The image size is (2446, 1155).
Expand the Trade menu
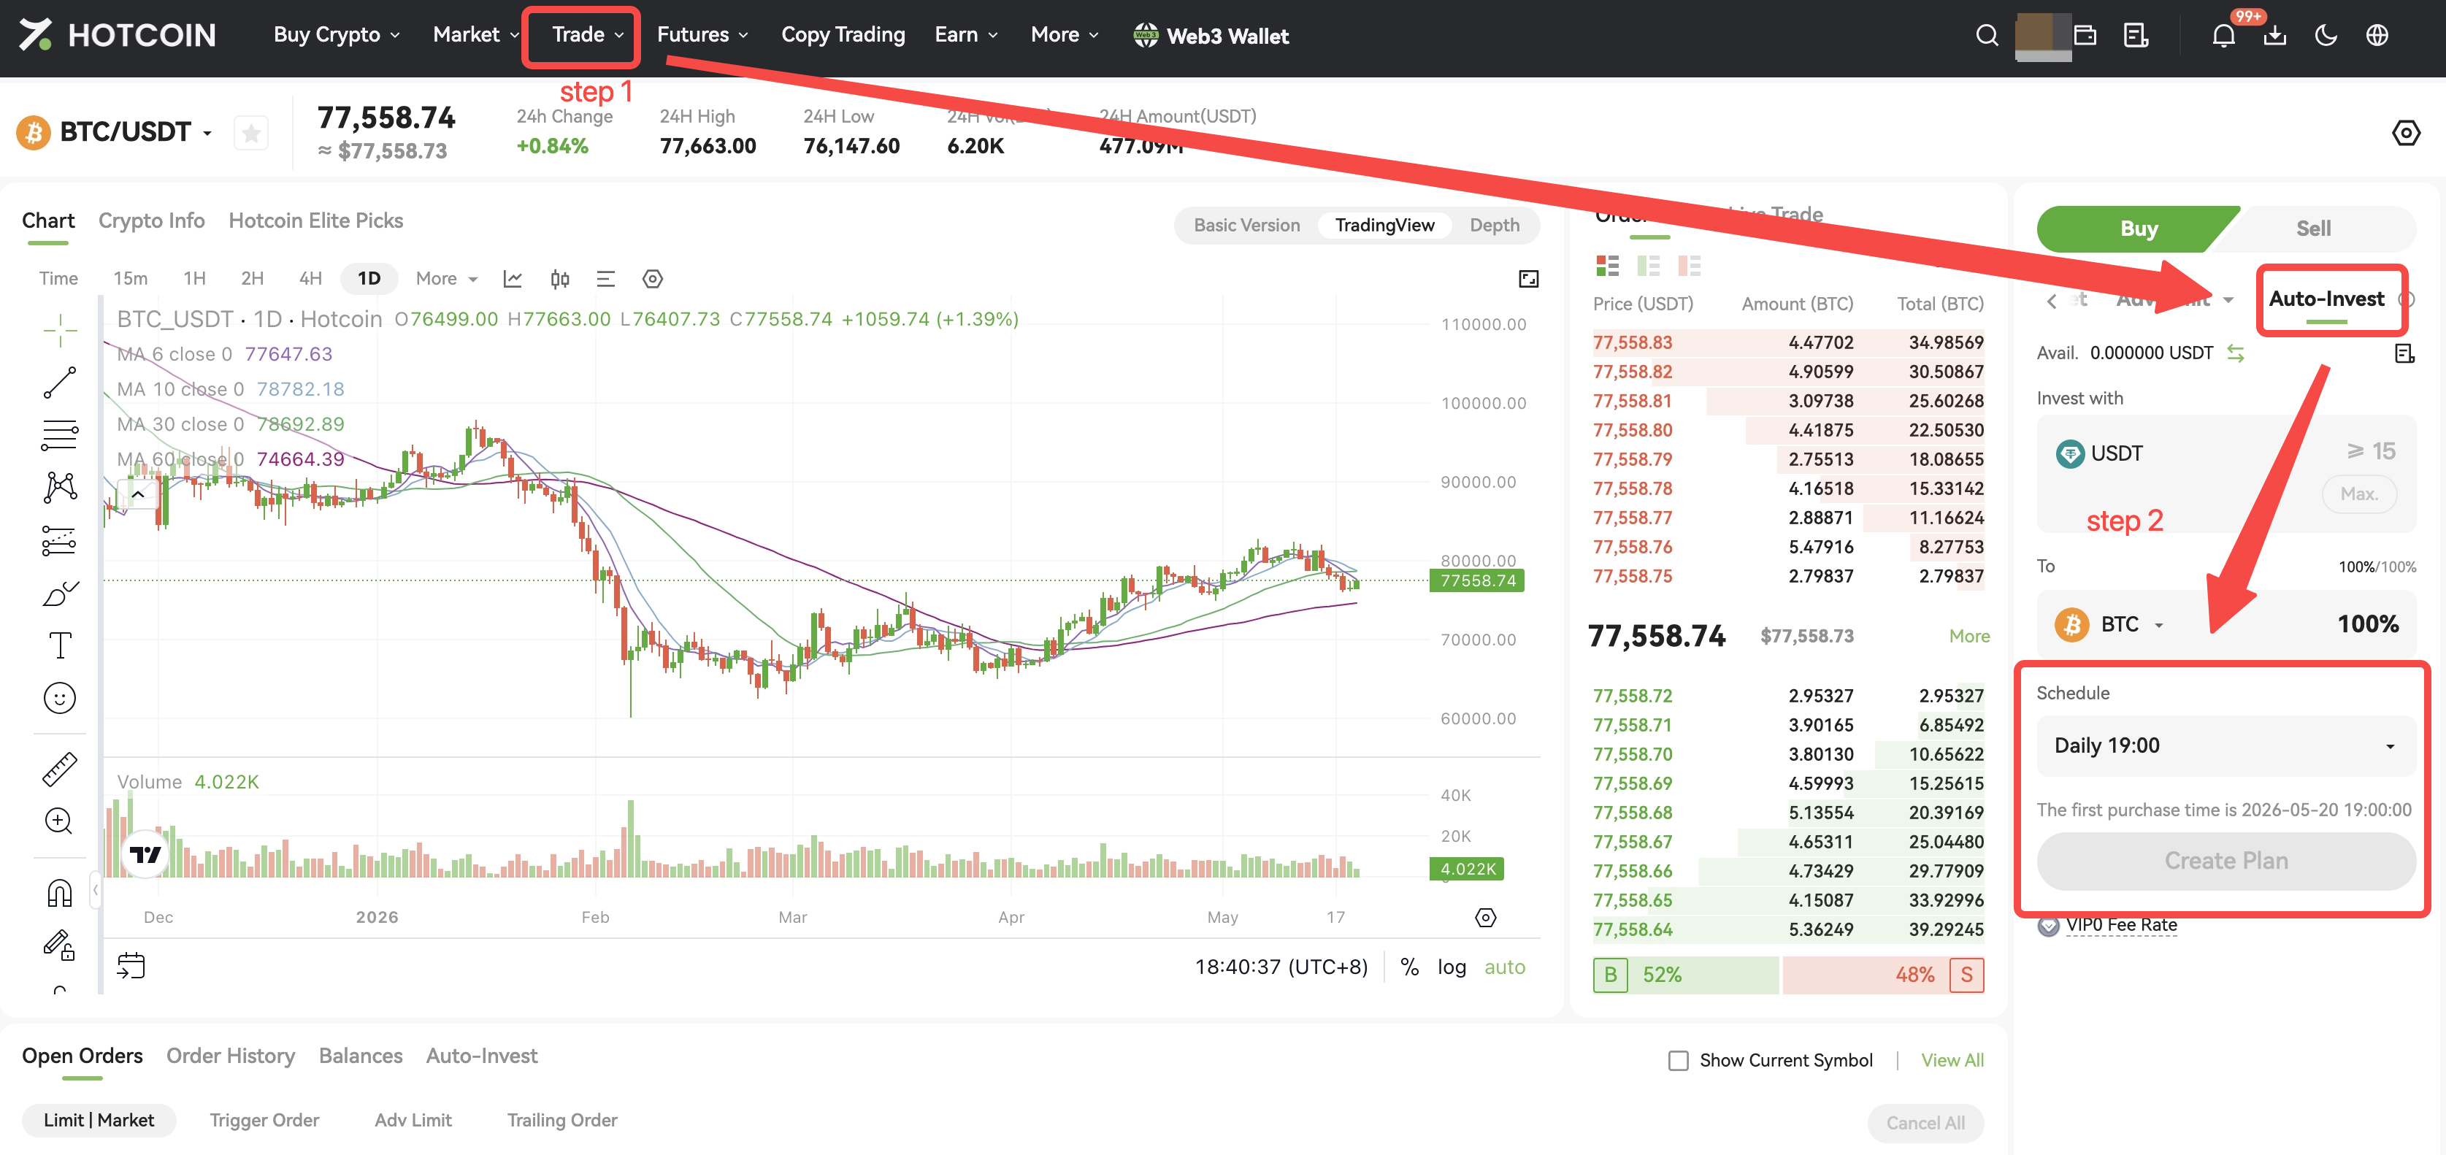coord(588,35)
